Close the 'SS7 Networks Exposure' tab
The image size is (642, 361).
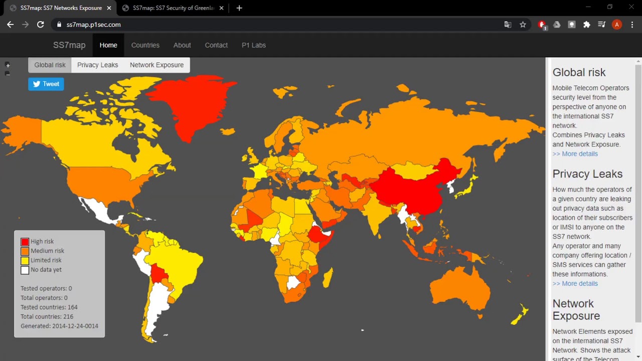click(x=109, y=8)
